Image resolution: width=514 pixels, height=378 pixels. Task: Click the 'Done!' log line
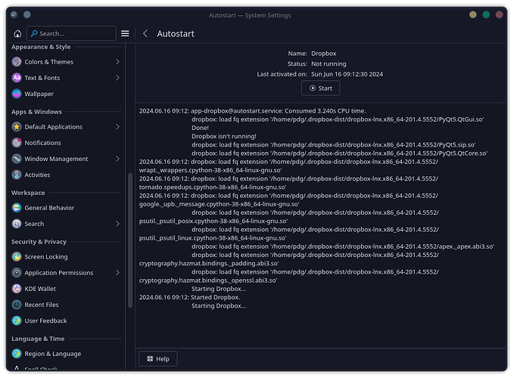pos(200,128)
